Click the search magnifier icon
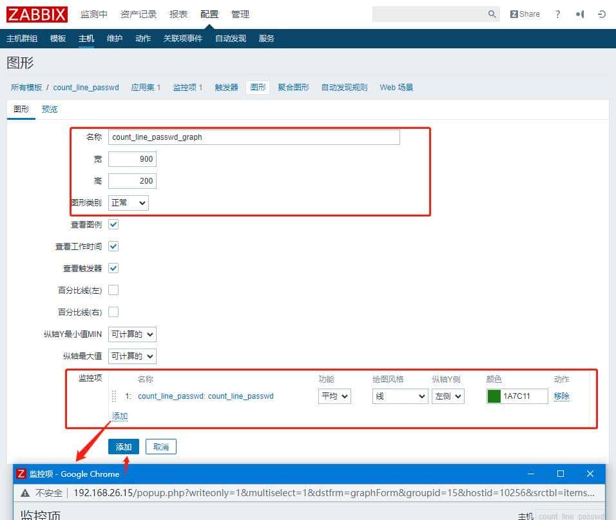This screenshot has height=520, width=616. coord(491,14)
